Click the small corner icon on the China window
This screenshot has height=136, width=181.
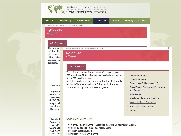(168, 48)
